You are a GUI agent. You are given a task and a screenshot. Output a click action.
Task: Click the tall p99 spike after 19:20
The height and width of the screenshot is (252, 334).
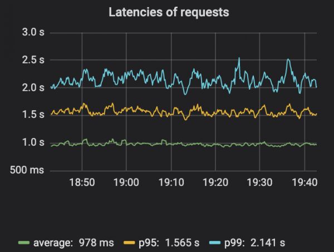239,58
